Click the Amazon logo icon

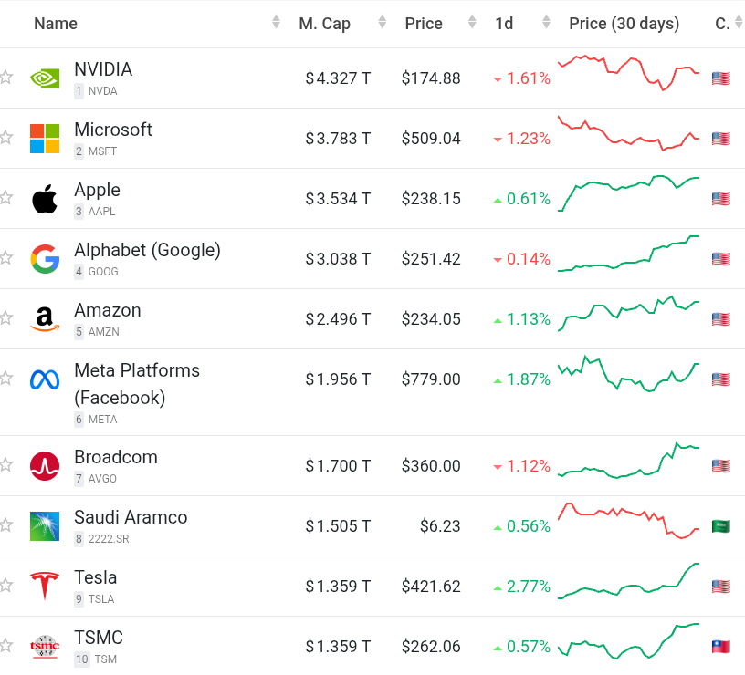coord(45,319)
